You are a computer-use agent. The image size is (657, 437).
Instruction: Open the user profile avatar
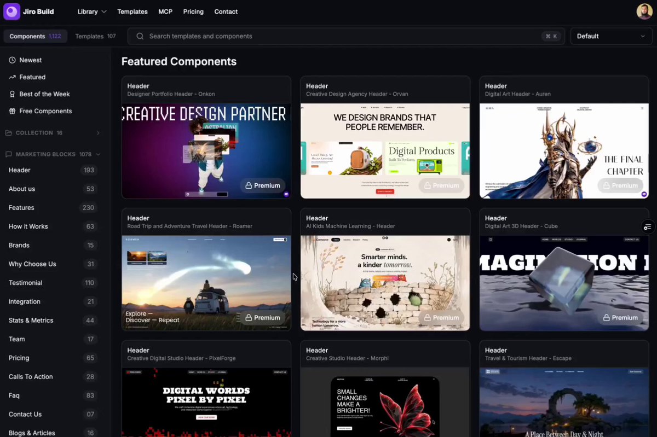(644, 11)
